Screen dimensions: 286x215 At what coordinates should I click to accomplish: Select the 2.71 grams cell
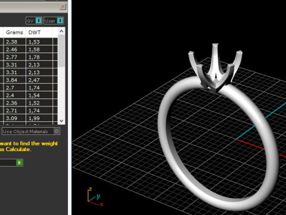(14, 110)
